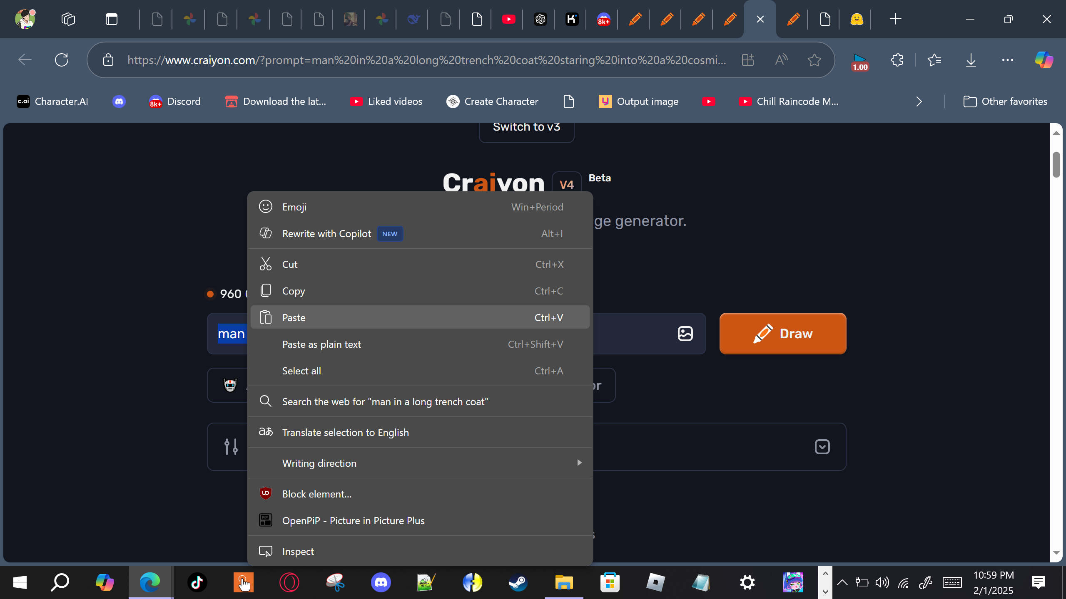Refresh the current page
Viewport: 1066px width, 599px height.
62,60
